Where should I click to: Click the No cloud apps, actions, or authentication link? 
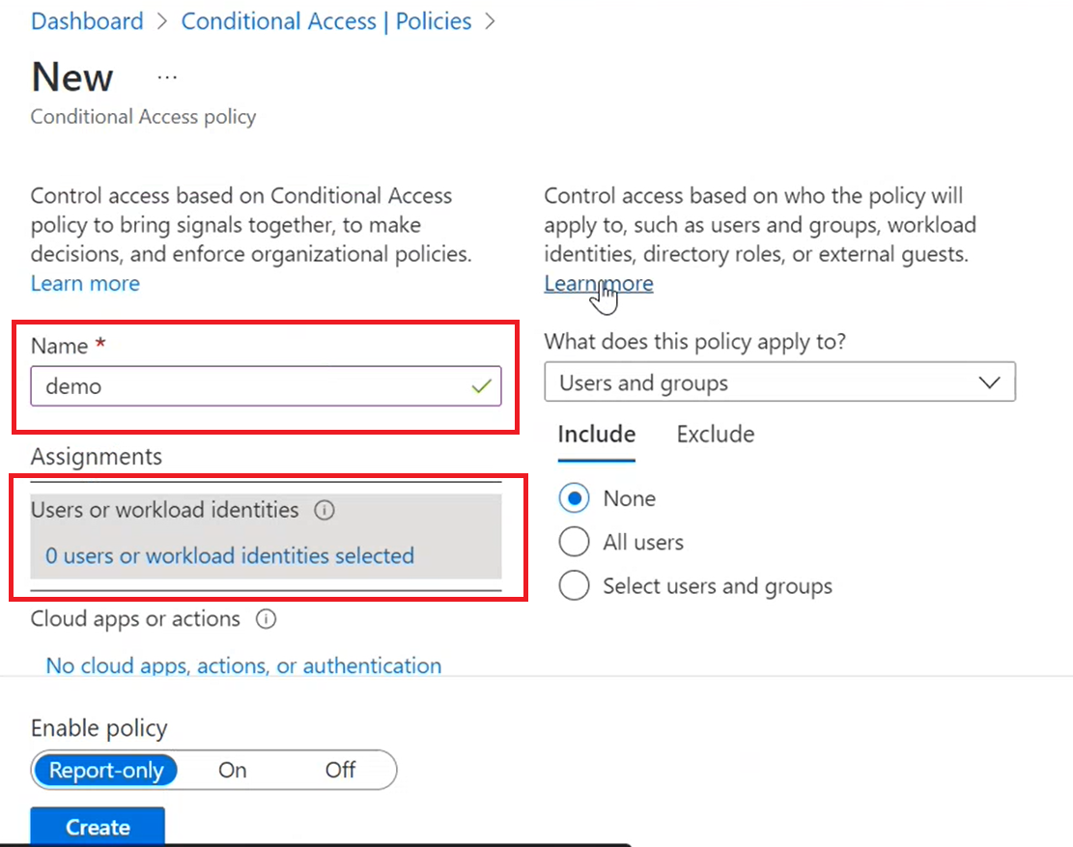coord(243,665)
